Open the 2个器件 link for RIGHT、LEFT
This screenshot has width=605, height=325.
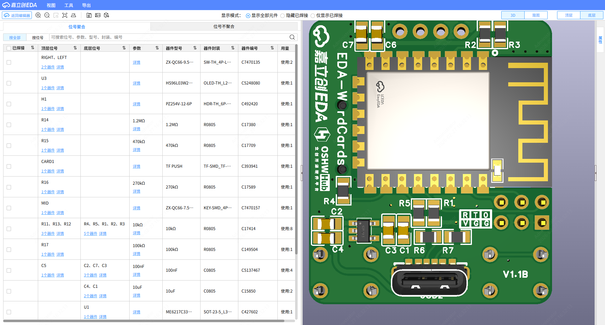coord(48,67)
